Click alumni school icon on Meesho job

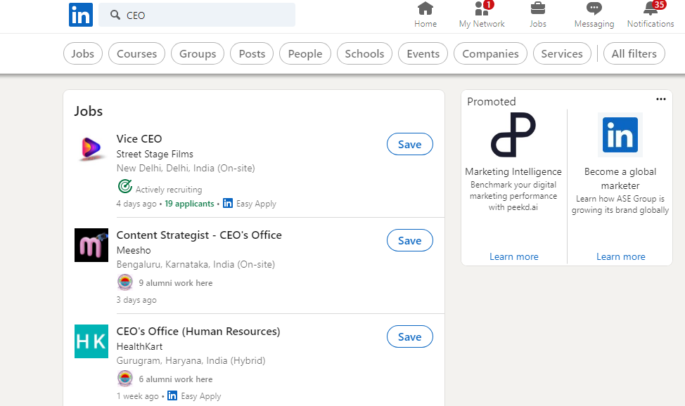[125, 282]
